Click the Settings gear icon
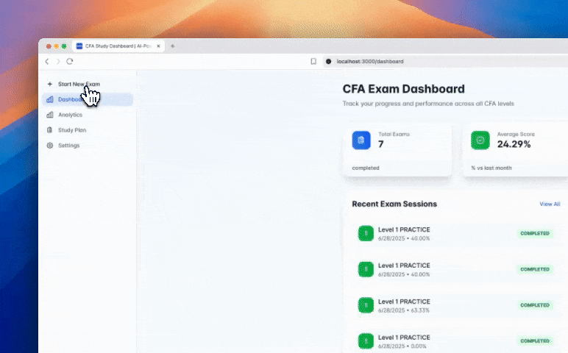The width and height of the screenshot is (568, 353). [x=50, y=145]
